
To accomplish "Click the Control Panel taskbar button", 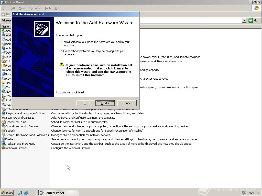I will click(x=59, y=193).
